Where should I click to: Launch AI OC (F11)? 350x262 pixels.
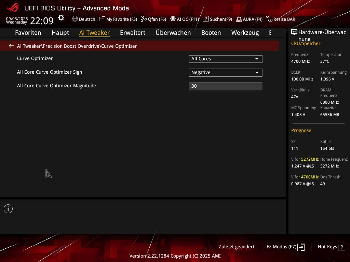[185, 19]
